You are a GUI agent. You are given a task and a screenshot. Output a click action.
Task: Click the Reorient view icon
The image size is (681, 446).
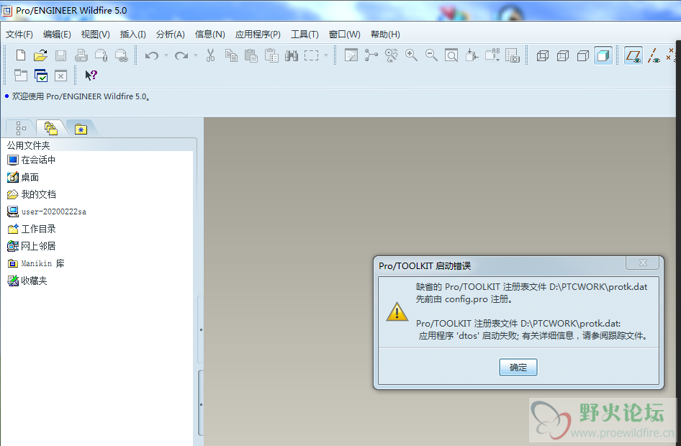click(472, 55)
